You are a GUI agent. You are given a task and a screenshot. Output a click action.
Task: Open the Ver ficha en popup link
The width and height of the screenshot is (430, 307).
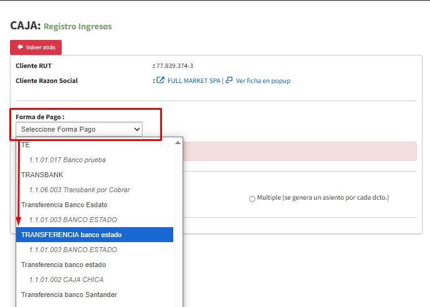[263, 80]
